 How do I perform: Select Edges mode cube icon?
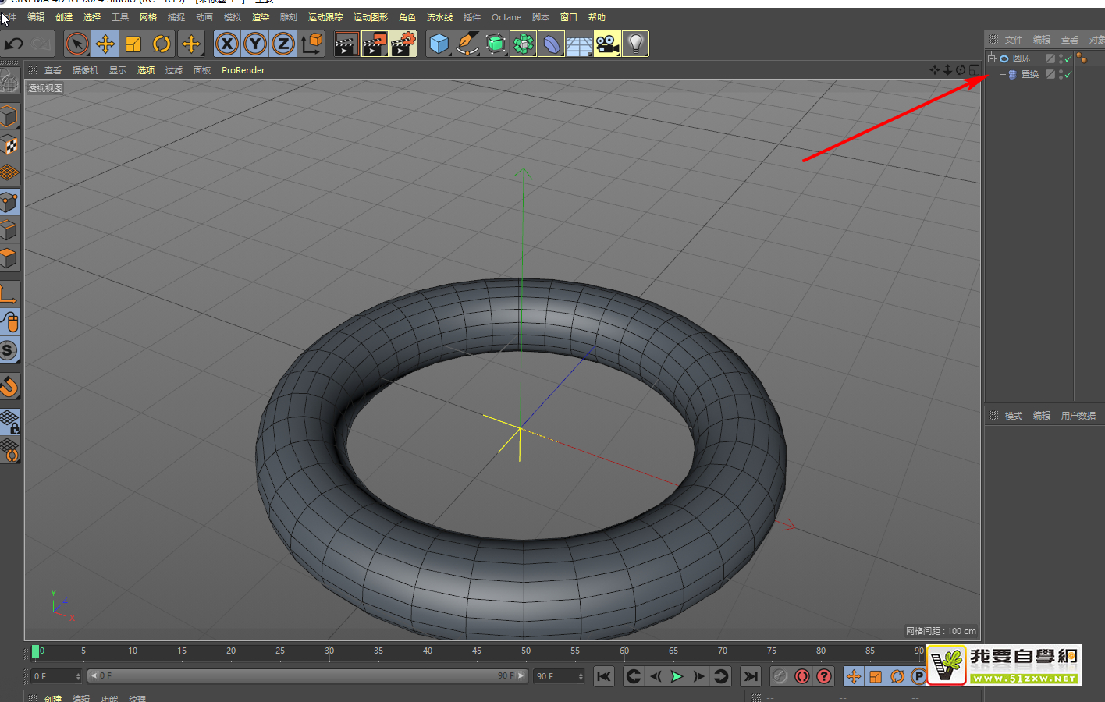[x=9, y=230]
